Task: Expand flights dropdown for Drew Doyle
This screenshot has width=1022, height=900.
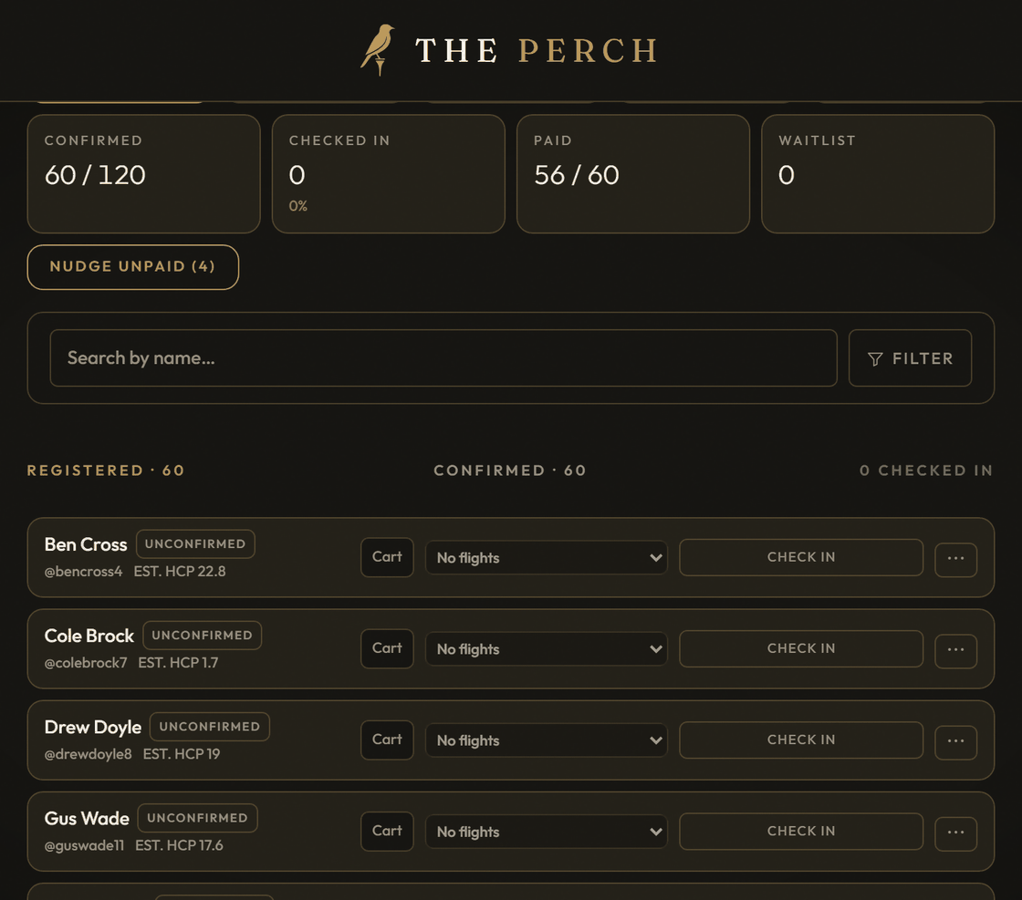Action: click(x=547, y=740)
